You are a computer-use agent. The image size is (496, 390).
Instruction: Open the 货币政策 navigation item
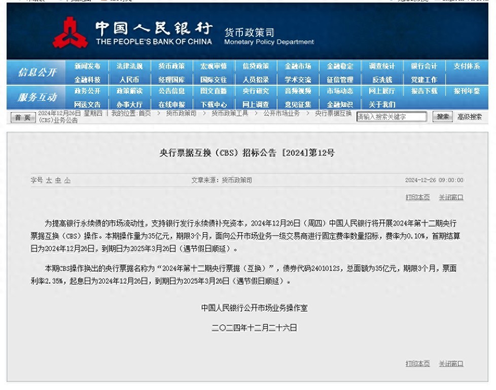tap(171, 66)
